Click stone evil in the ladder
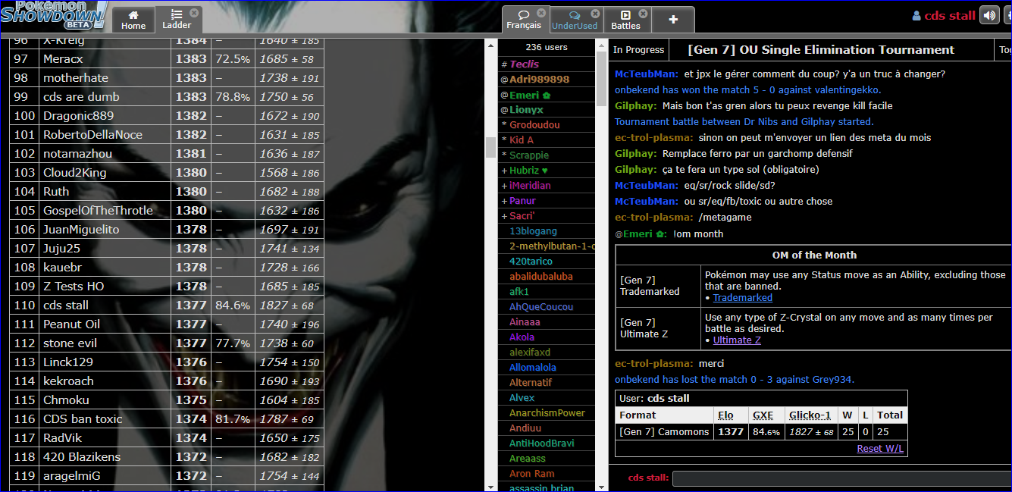Image resolution: width=1012 pixels, height=492 pixels. (70, 343)
